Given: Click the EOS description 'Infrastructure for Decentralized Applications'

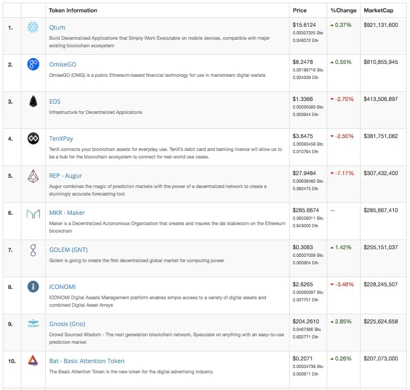Looking at the screenshot, I should point(96,112).
